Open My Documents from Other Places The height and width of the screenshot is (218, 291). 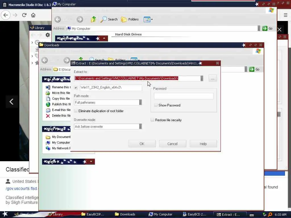(x=58, y=137)
